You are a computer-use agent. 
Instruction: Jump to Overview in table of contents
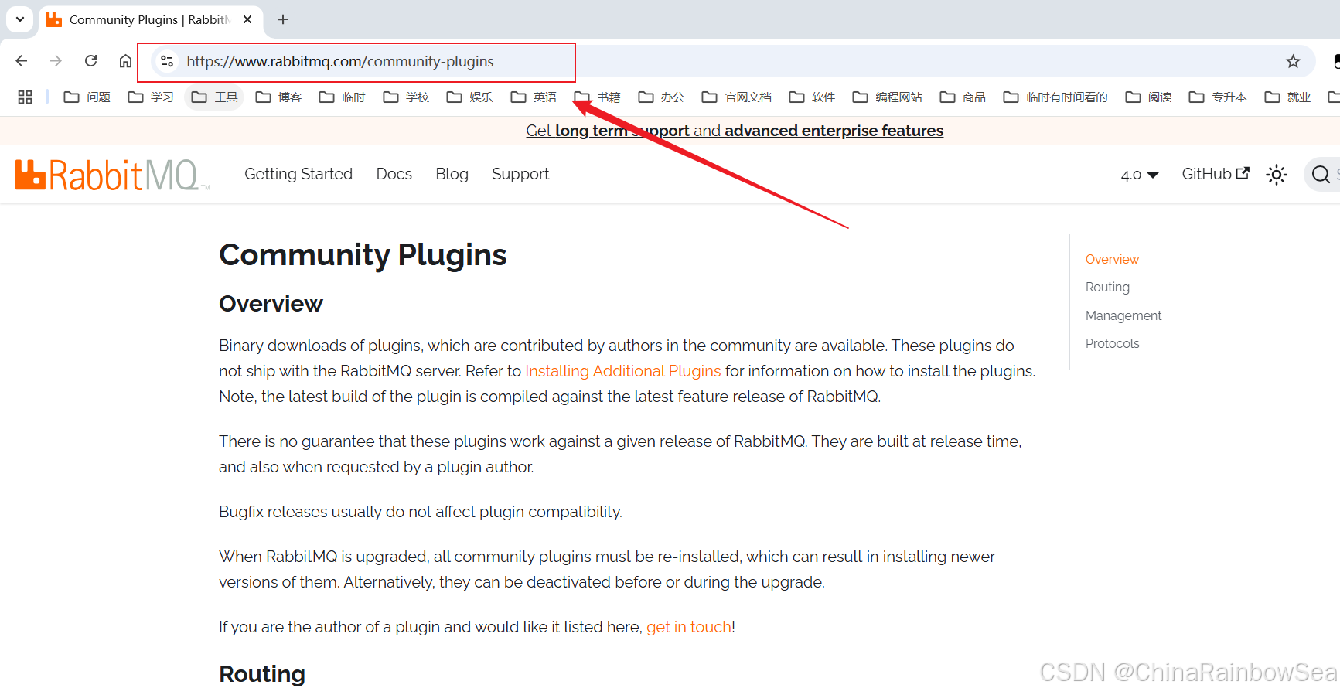click(x=1112, y=259)
